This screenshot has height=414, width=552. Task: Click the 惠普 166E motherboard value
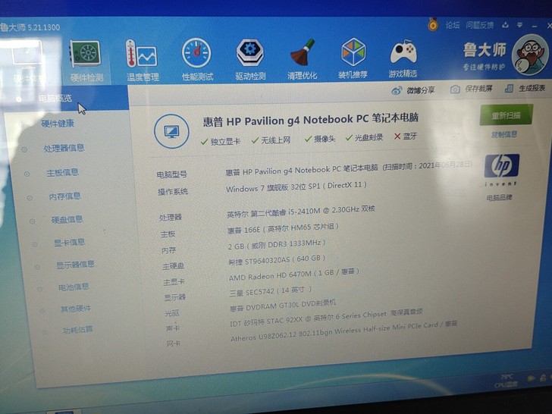pos(283,228)
